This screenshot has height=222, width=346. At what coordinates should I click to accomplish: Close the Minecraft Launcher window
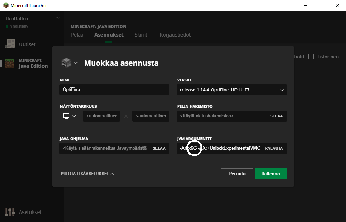pyautogui.click(x=337, y=5)
